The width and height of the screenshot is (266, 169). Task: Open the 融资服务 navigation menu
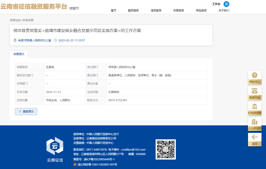point(133,10)
